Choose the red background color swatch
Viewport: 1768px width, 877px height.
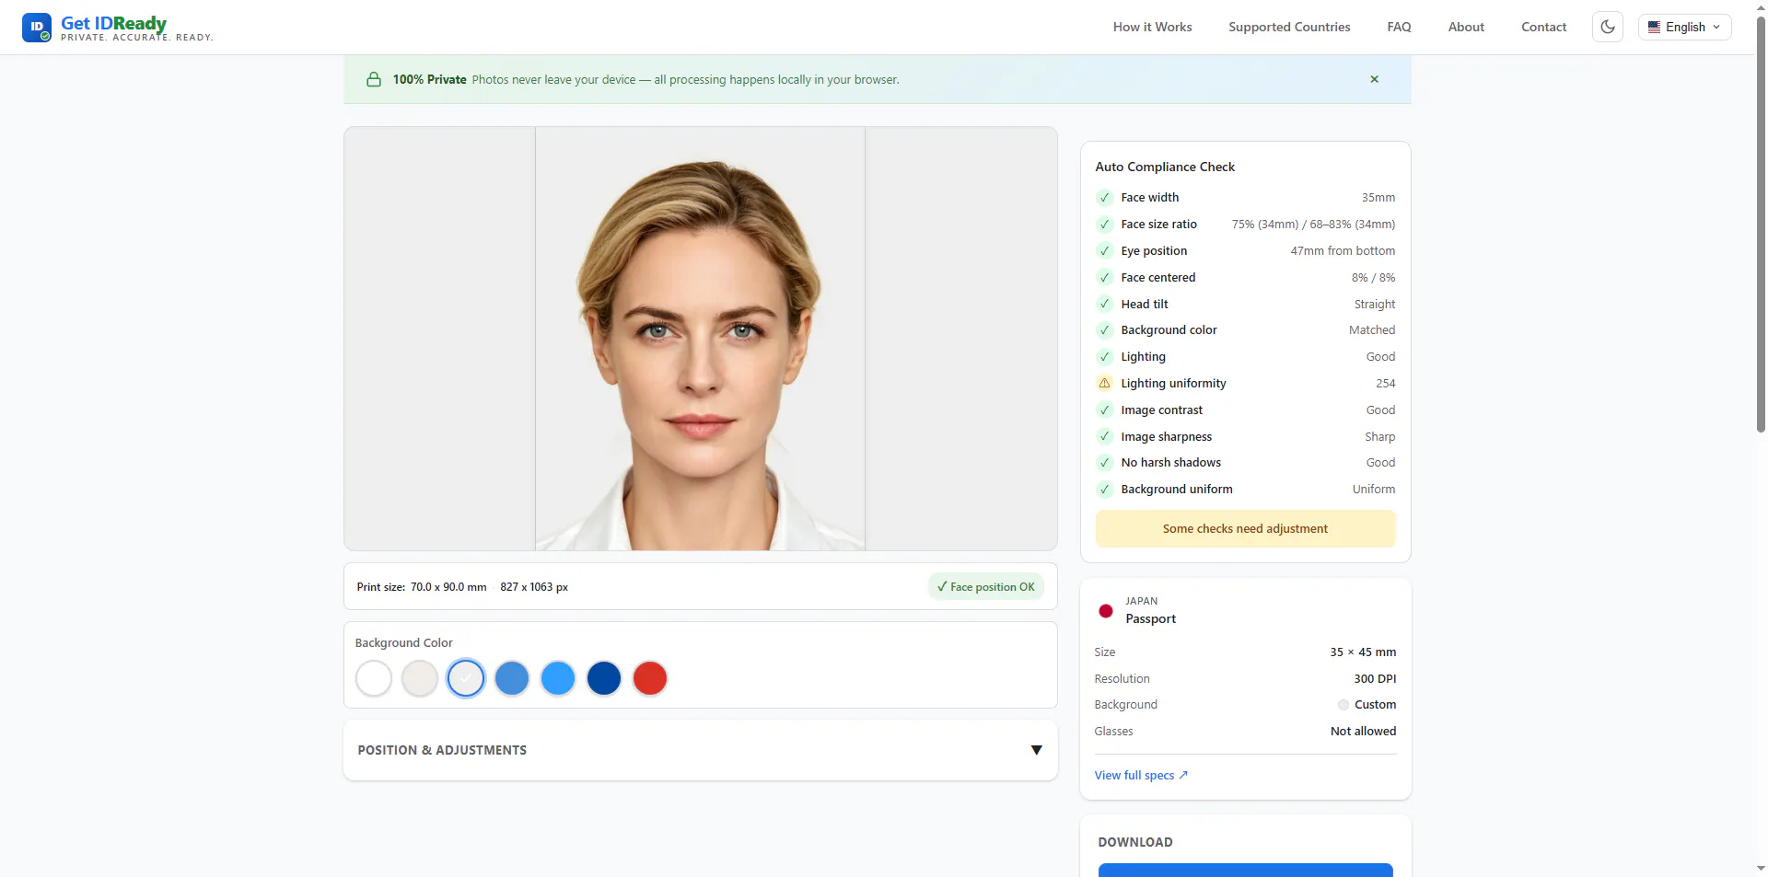pyautogui.click(x=650, y=679)
